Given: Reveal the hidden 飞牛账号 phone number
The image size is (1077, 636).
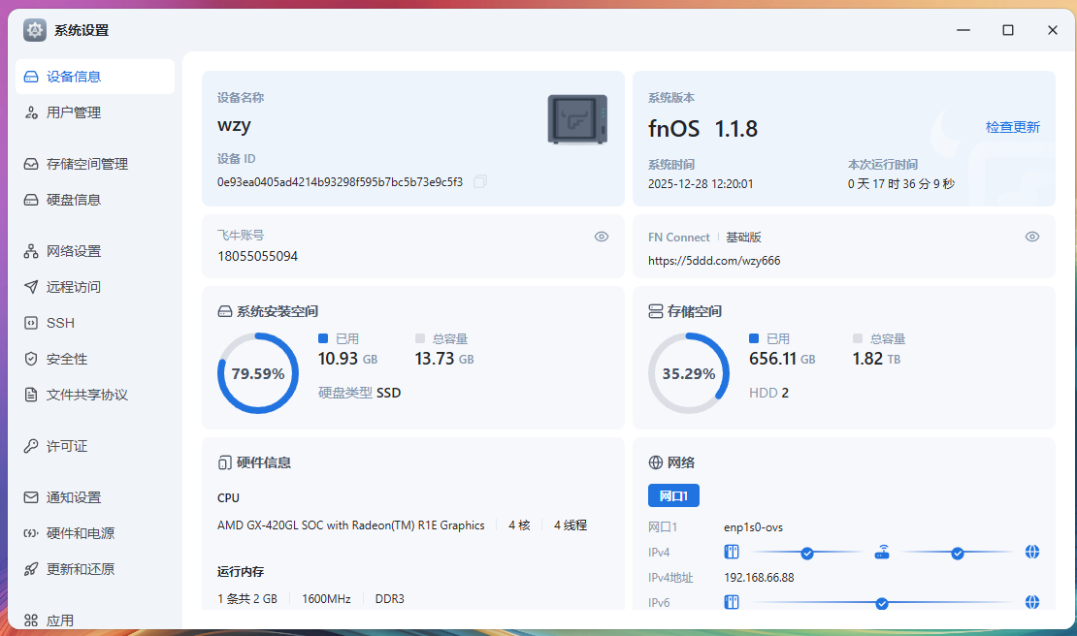Looking at the screenshot, I should click(x=601, y=236).
